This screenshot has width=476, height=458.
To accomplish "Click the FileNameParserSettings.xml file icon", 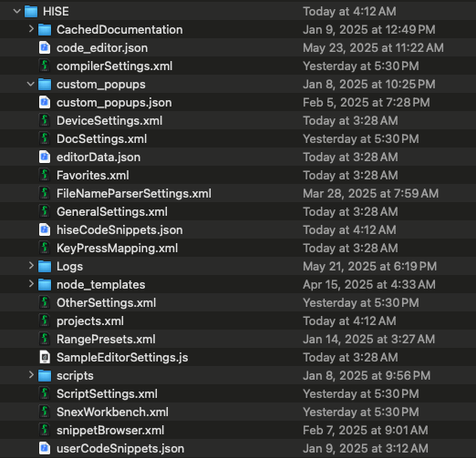I will 45,193.
